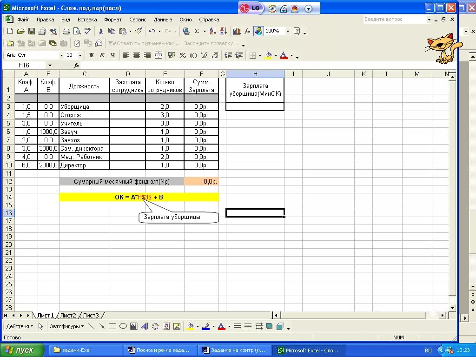This screenshot has height=357, width=476.
Task: Print the sheet using the printer icon
Action: coord(66,31)
